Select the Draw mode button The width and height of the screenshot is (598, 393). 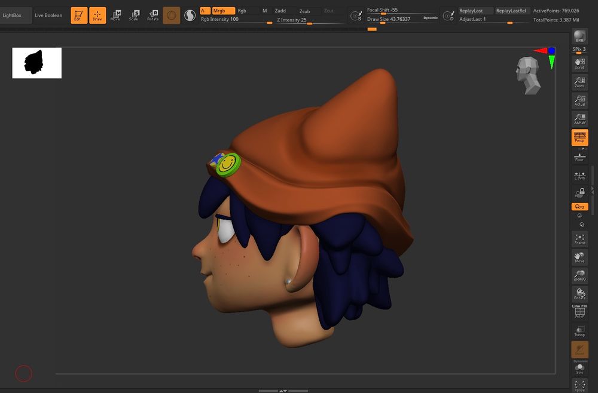[x=97, y=16]
